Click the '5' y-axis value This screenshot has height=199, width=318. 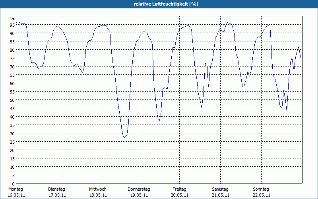pos(14,176)
